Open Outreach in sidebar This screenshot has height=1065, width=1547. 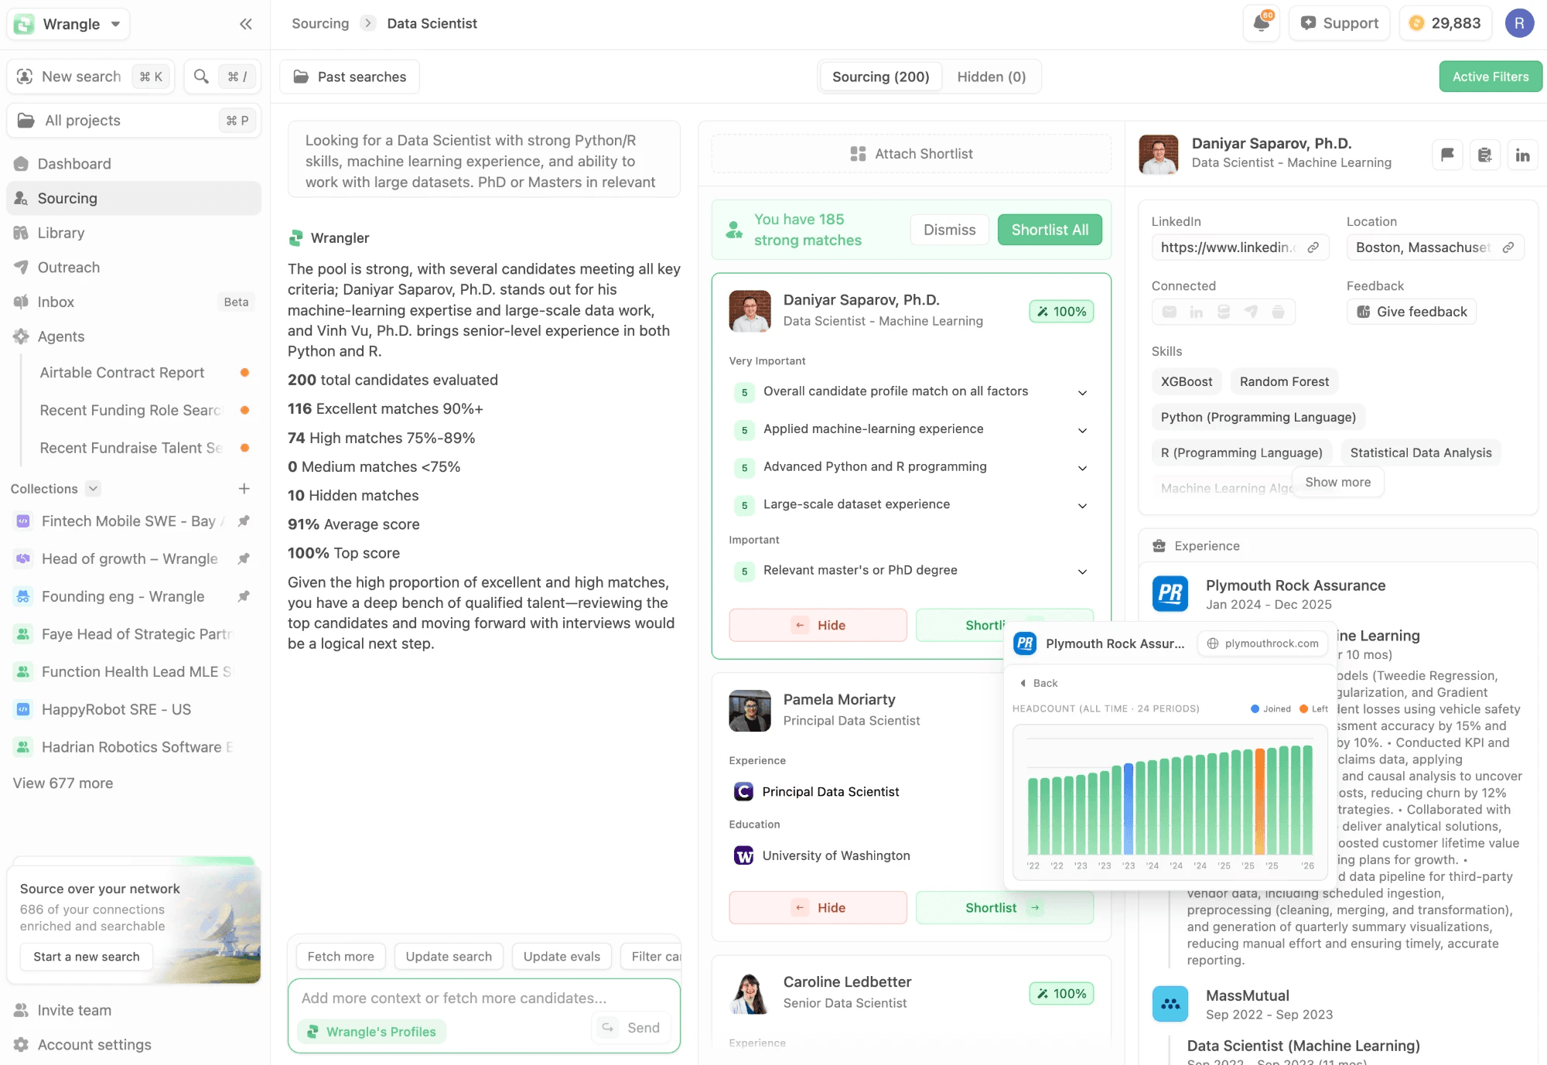coord(134,268)
